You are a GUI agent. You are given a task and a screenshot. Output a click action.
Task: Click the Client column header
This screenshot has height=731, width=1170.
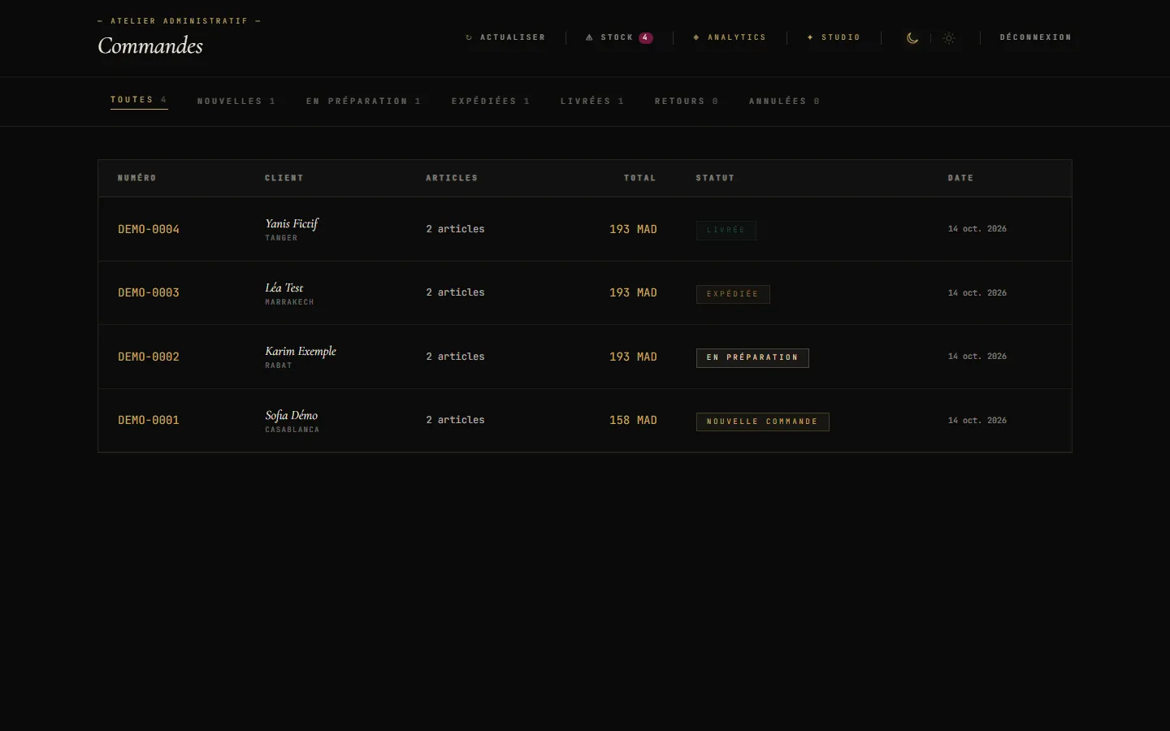point(284,178)
